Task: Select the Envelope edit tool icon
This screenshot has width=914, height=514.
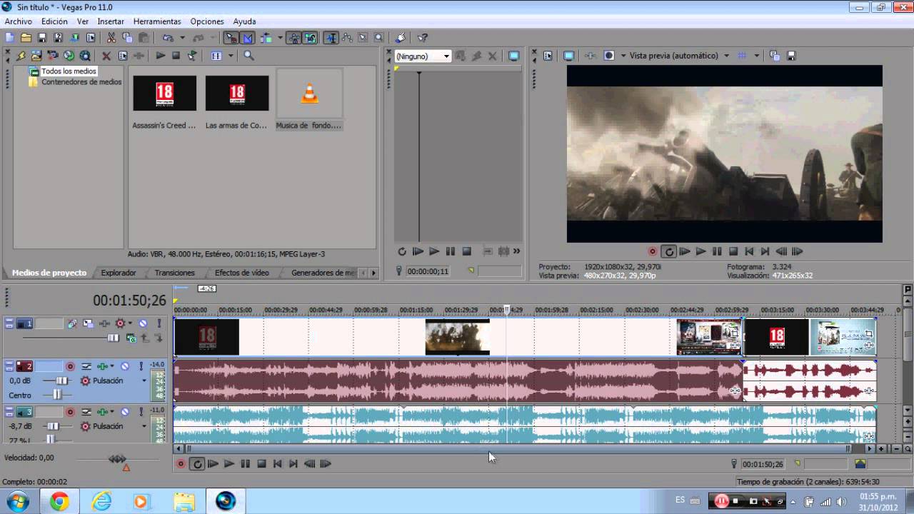Action: [346, 38]
